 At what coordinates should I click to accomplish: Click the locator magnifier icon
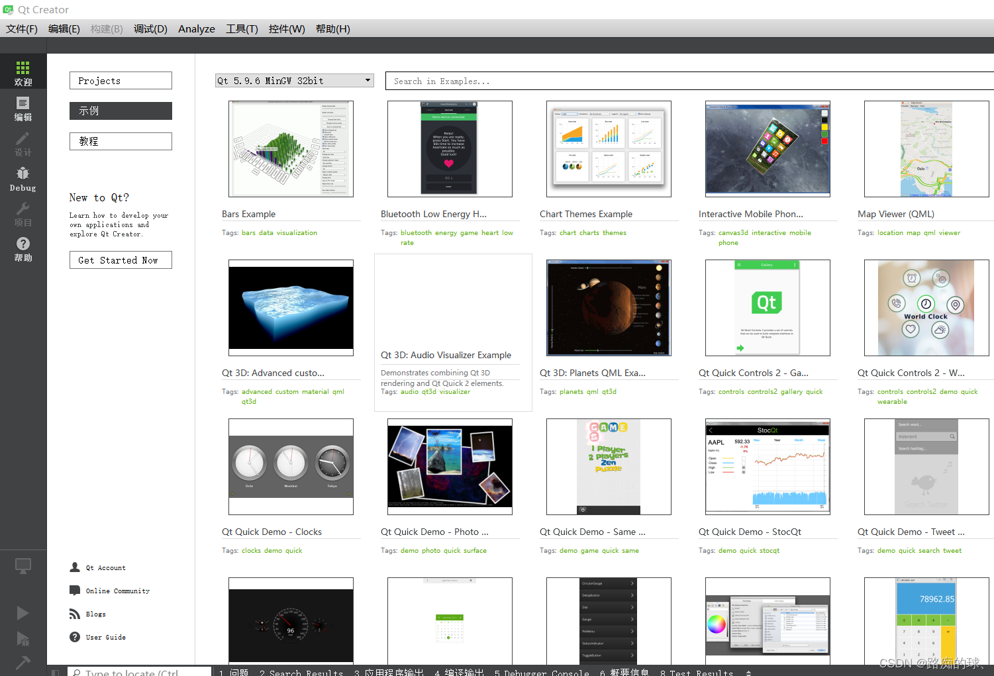click(x=77, y=673)
